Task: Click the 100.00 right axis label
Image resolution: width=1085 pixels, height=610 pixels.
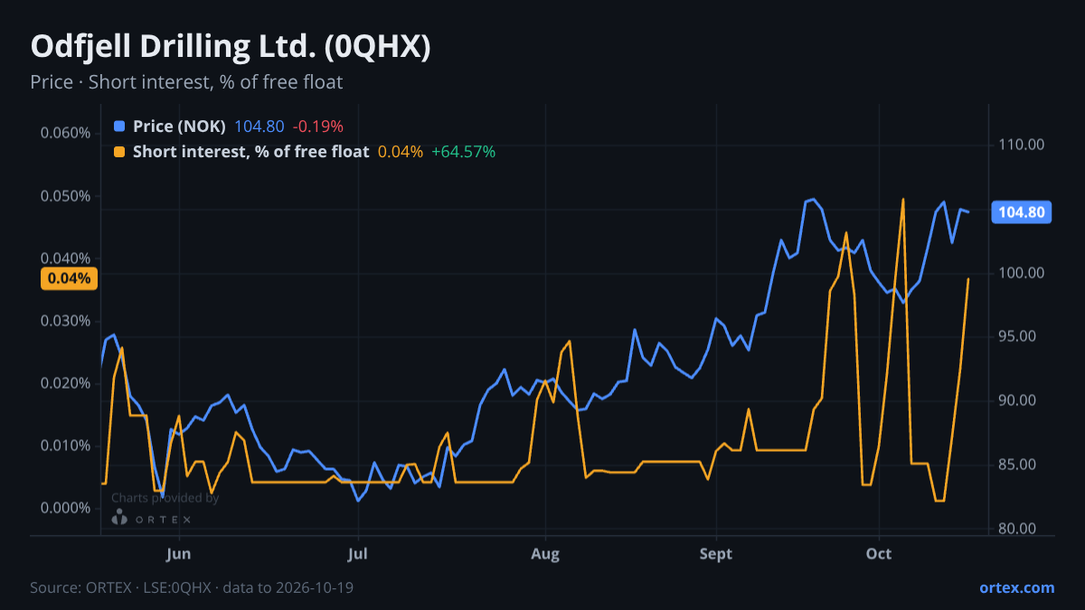Action: tap(1022, 273)
